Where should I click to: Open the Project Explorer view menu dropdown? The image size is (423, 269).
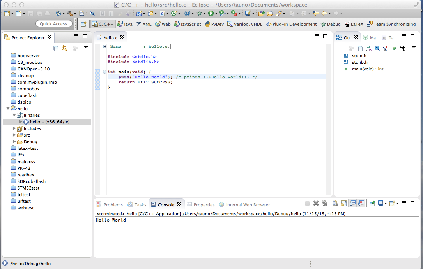coord(86,48)
